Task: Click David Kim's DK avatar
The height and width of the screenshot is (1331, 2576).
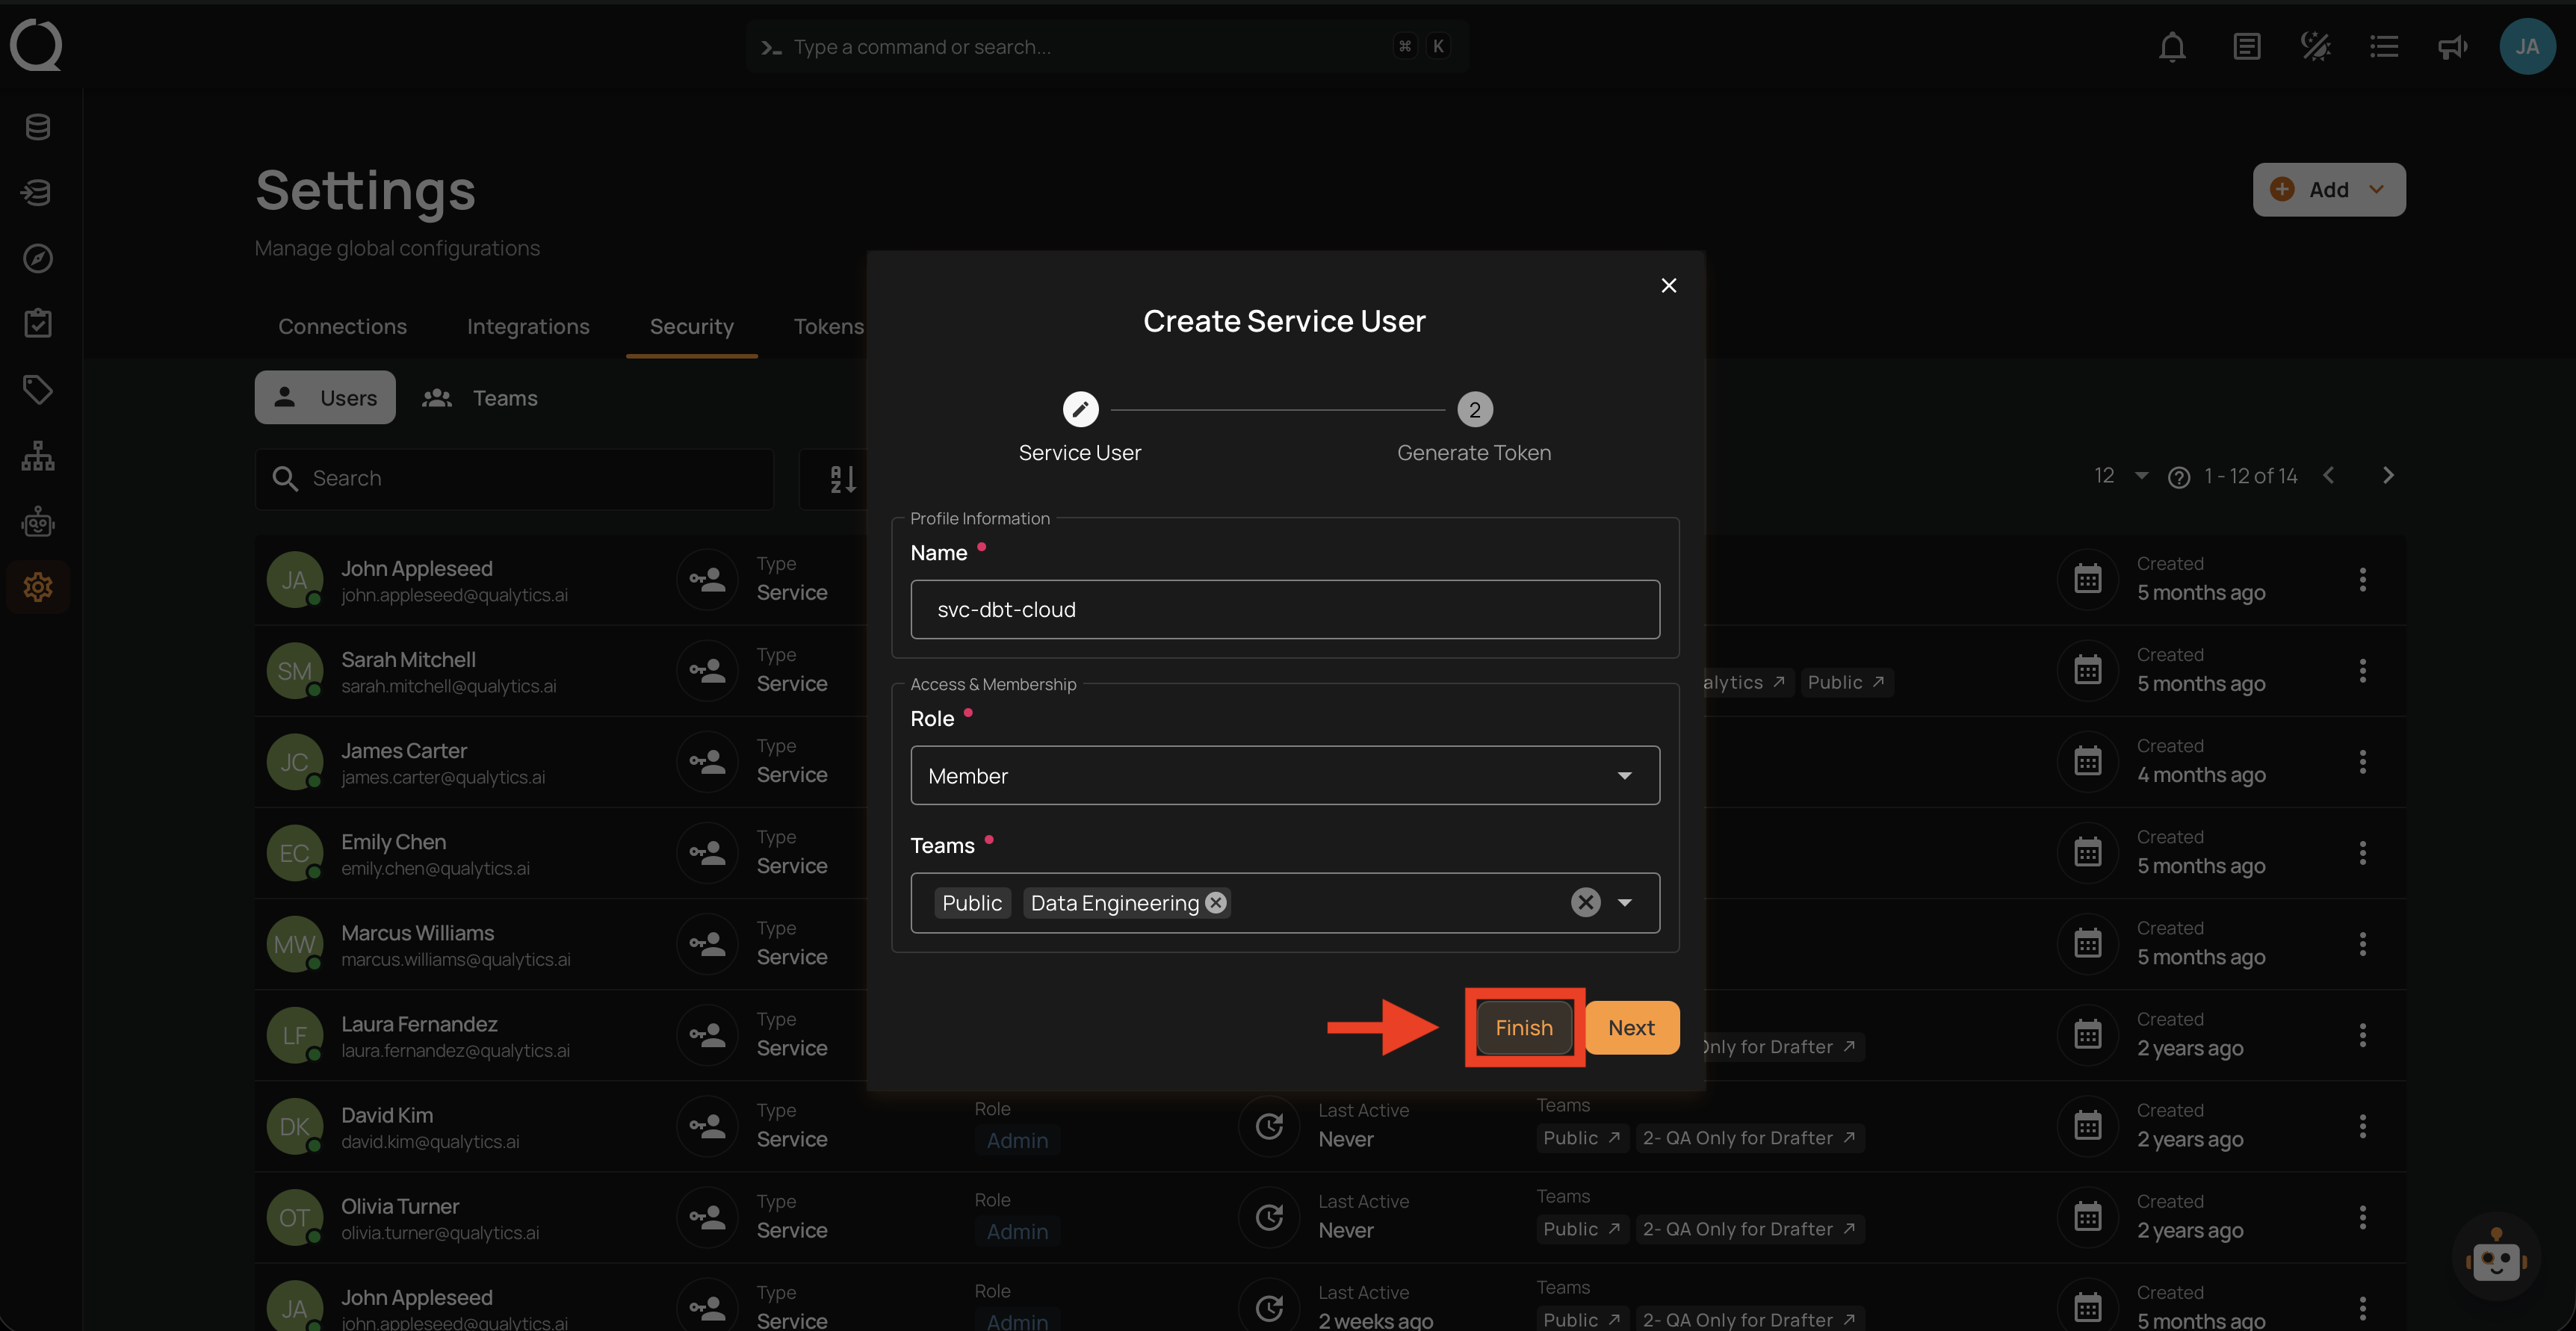Action: [294, 1126]
